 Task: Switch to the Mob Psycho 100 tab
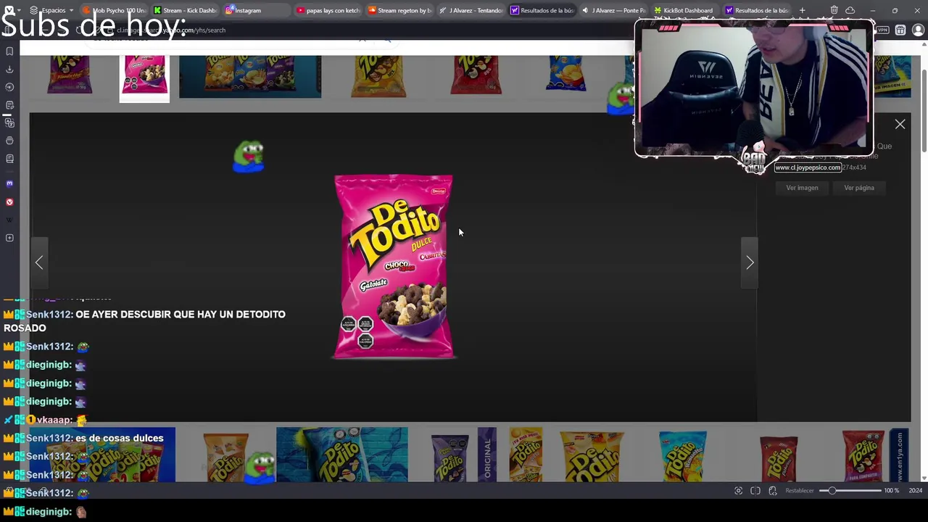click(113, 10)
